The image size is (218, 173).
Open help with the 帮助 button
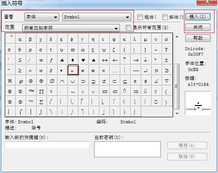[x=198, y=38]
